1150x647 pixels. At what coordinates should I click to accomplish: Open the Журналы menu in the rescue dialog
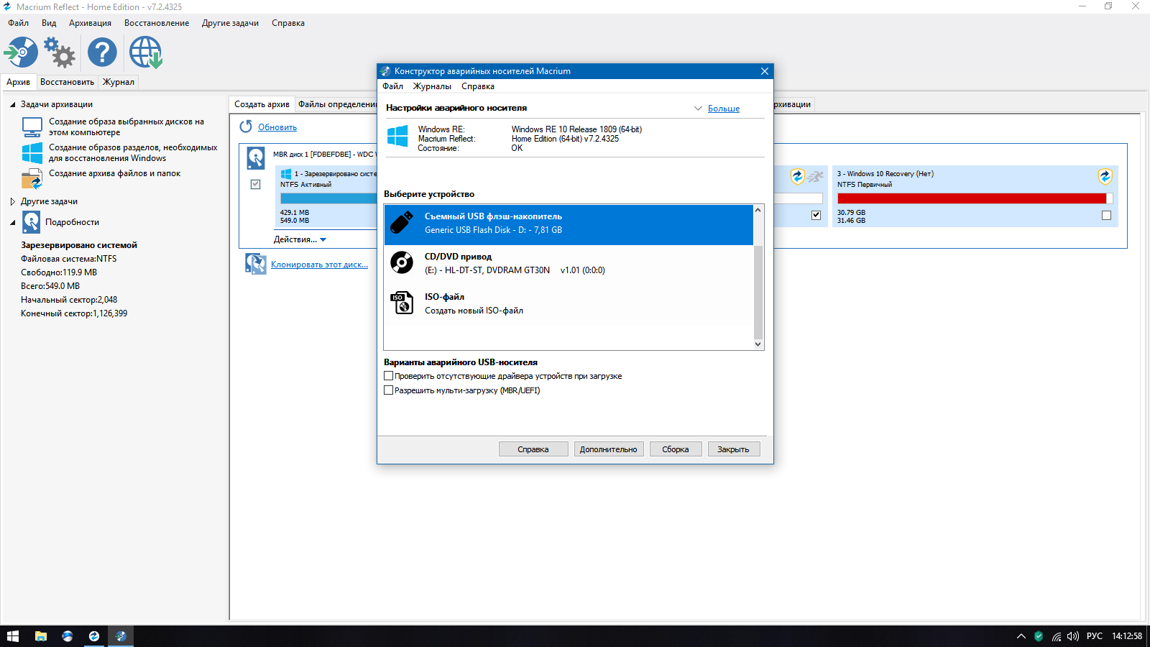click(x=432, y=86)
